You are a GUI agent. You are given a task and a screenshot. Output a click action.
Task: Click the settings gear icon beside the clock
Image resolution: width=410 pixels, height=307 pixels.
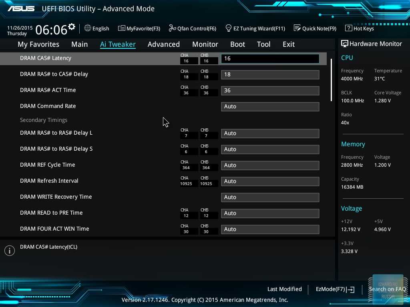click(72, 27)
